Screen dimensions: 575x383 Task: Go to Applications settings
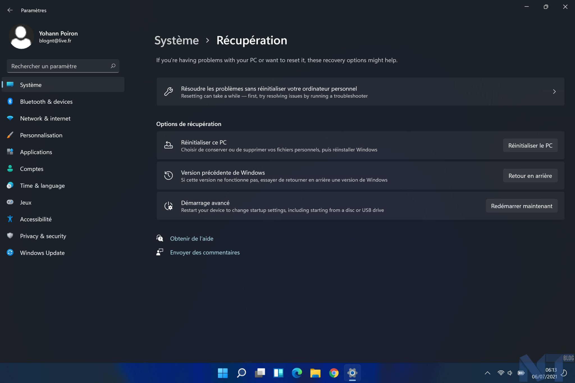[x=36, y=152]
